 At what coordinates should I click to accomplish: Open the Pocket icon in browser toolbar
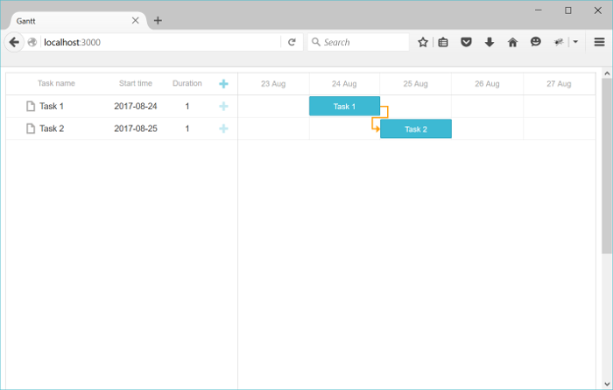point(467,42)
